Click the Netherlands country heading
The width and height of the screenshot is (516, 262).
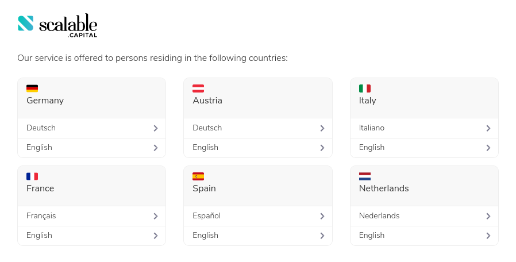(x=384, y=188)
